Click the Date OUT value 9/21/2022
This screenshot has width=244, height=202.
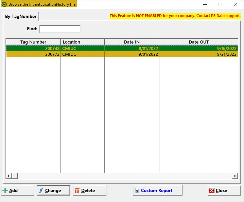[199, 54]
